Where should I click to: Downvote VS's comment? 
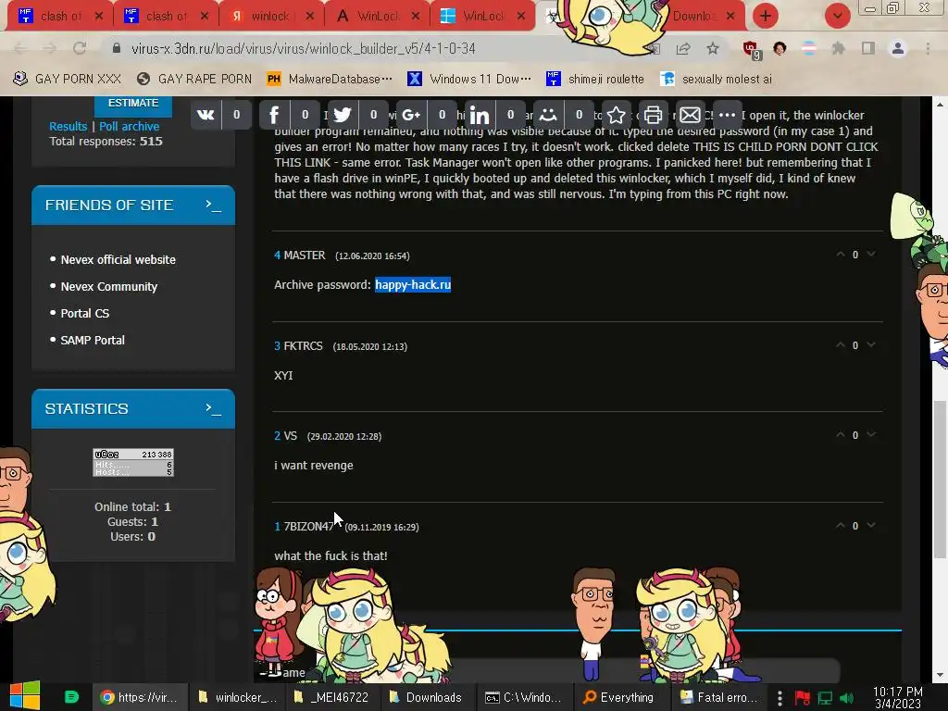point(871,435)
